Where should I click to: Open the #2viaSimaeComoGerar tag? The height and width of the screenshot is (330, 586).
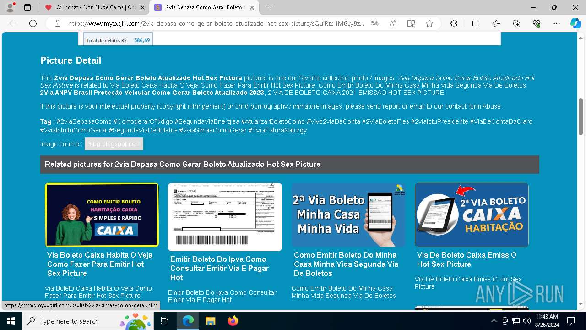(213, 130)
